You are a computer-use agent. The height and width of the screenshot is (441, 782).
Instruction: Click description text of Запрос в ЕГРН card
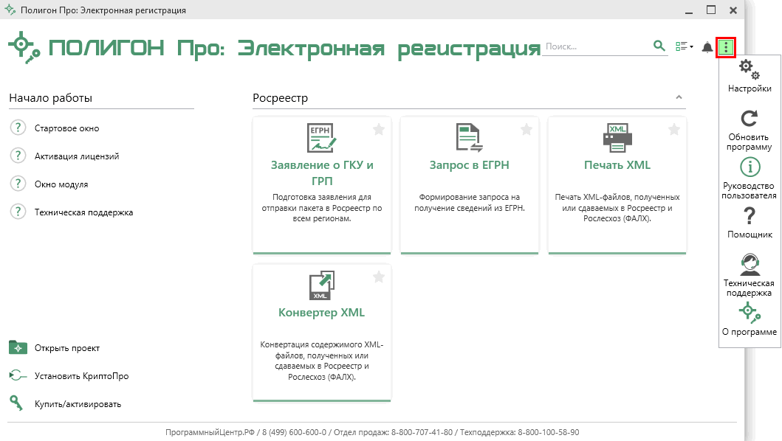[470, 203]
